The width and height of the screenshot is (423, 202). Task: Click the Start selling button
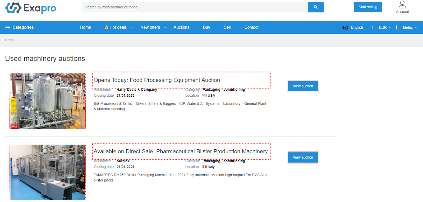[368, 7]
